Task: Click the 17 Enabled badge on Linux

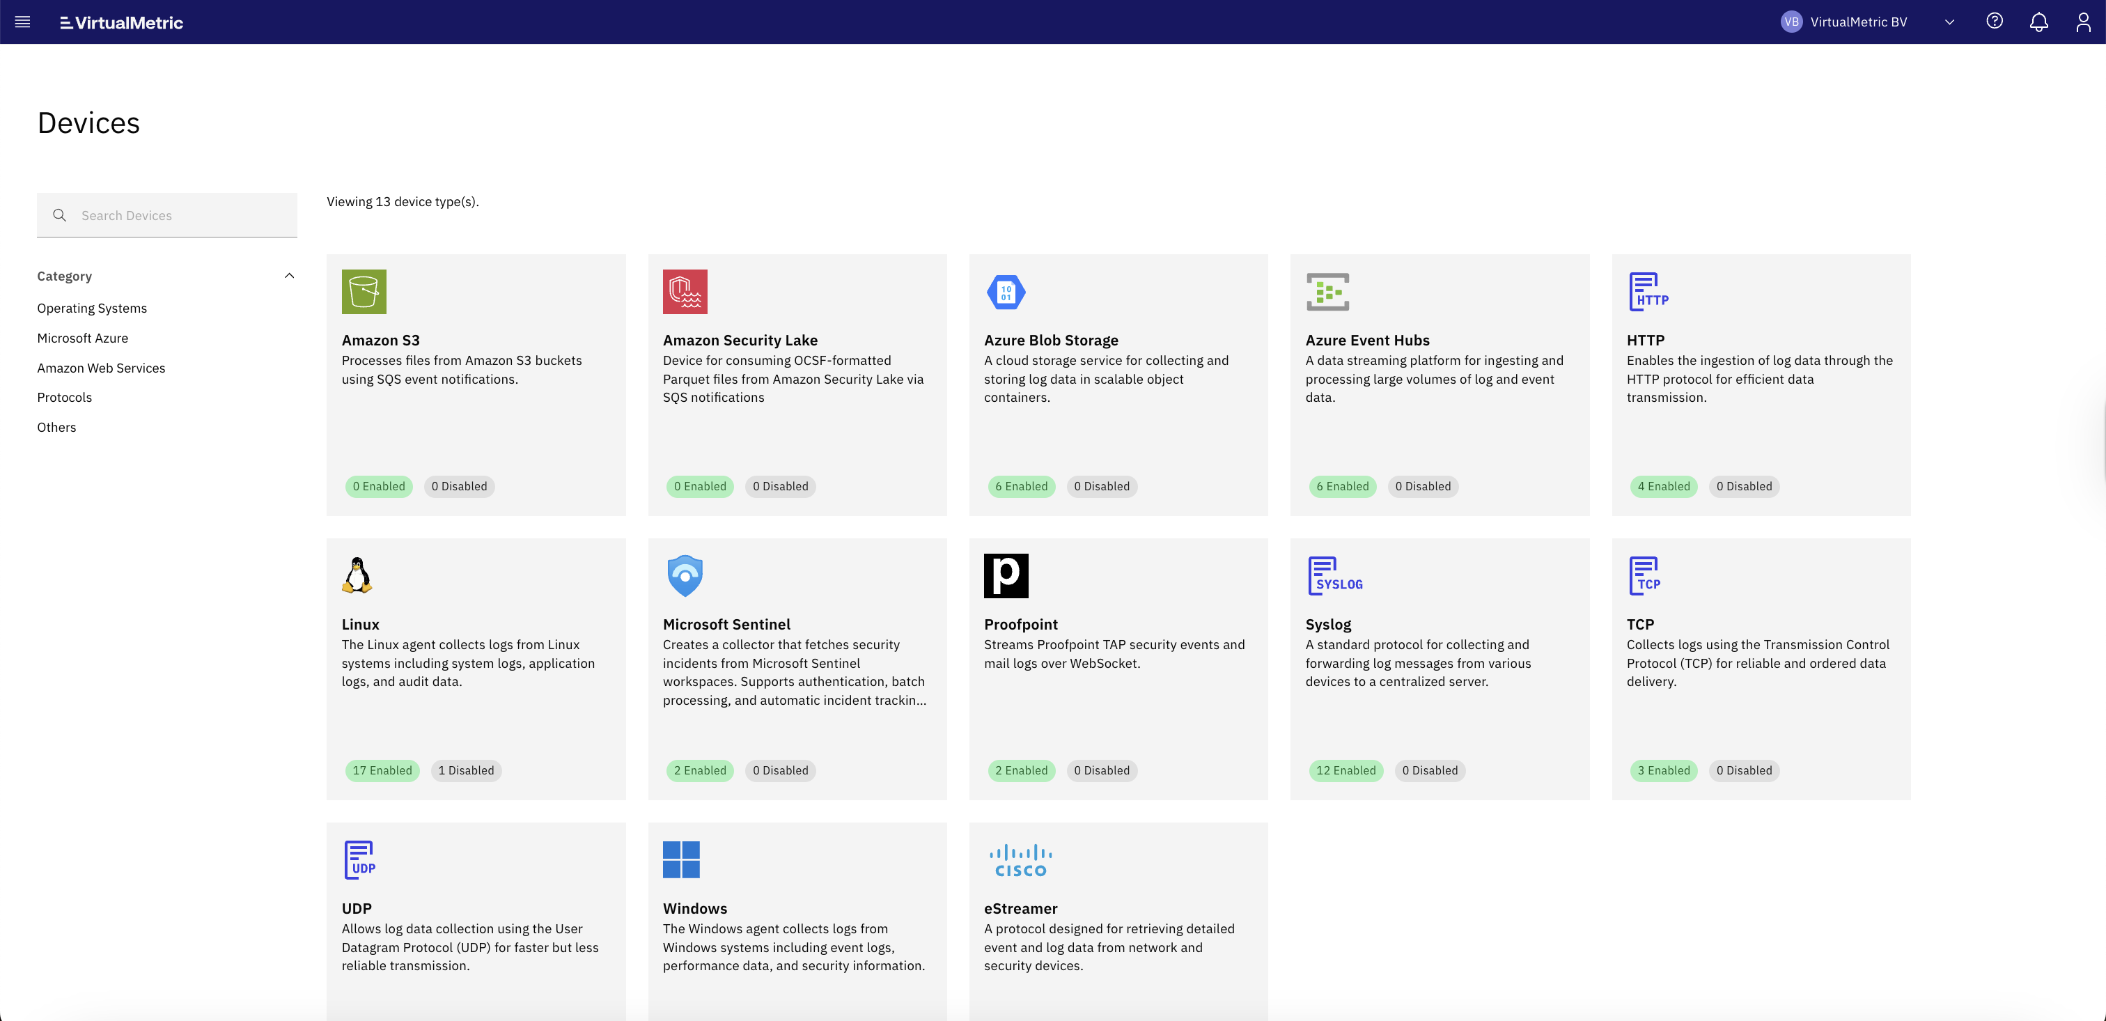Action: click(382, 770)
